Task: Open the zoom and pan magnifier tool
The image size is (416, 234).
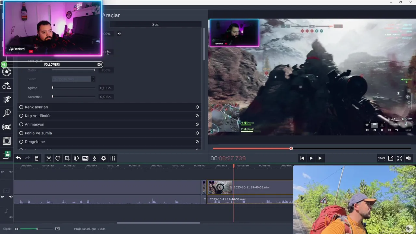Action: (x=6, y=113)
